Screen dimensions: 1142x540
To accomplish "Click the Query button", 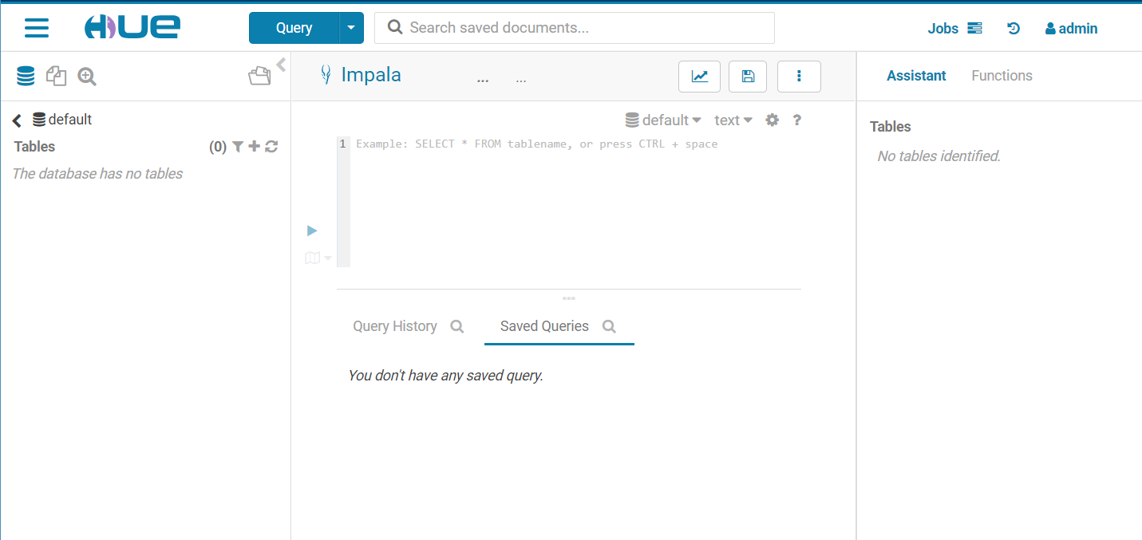I will 294,28.
